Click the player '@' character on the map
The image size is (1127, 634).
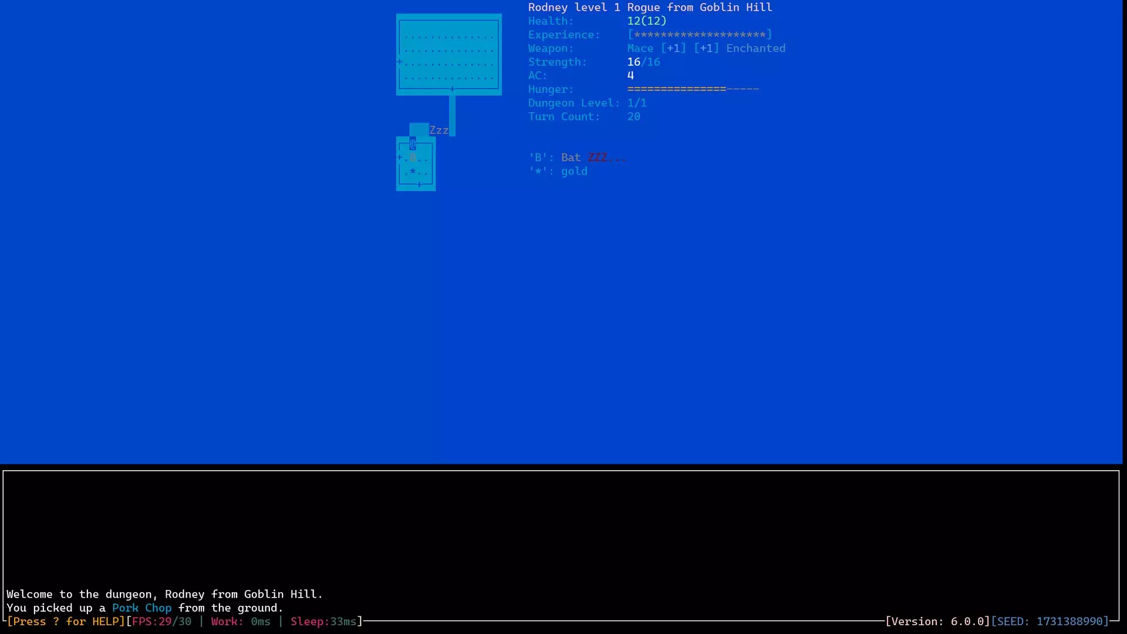413,144
